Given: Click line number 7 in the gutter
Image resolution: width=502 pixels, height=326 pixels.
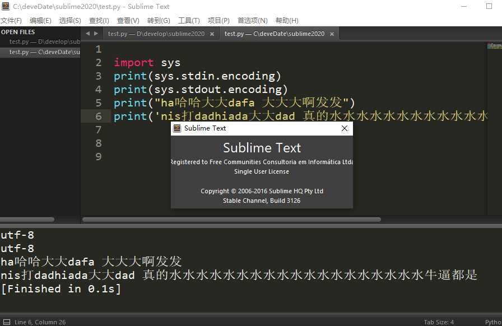Looking at the screenshot, I should tap(98, 130).
